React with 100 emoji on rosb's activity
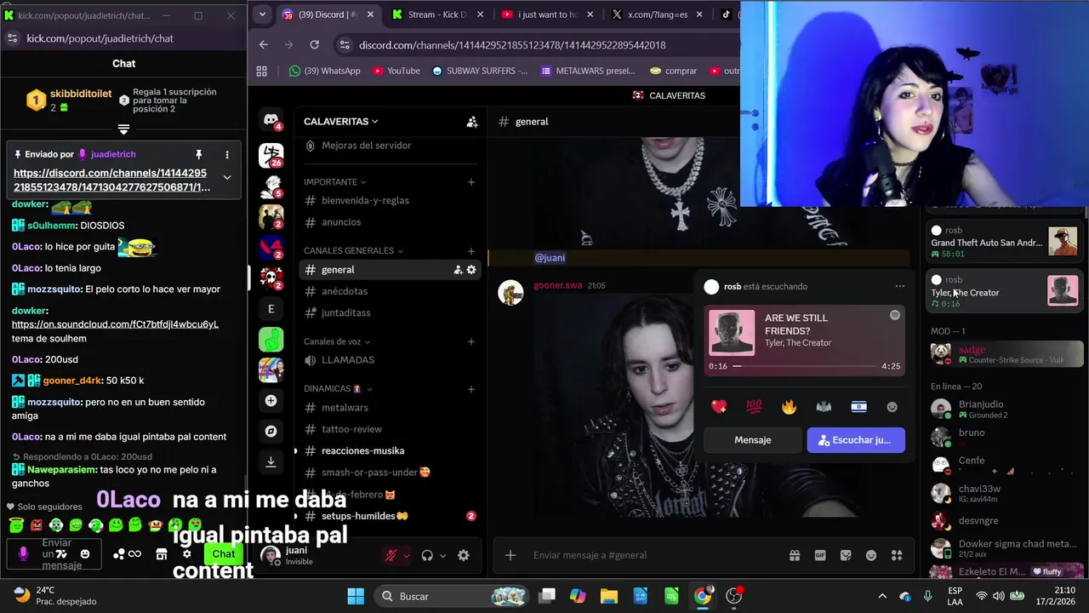1089x613 pixels. (x=754, y=407)
